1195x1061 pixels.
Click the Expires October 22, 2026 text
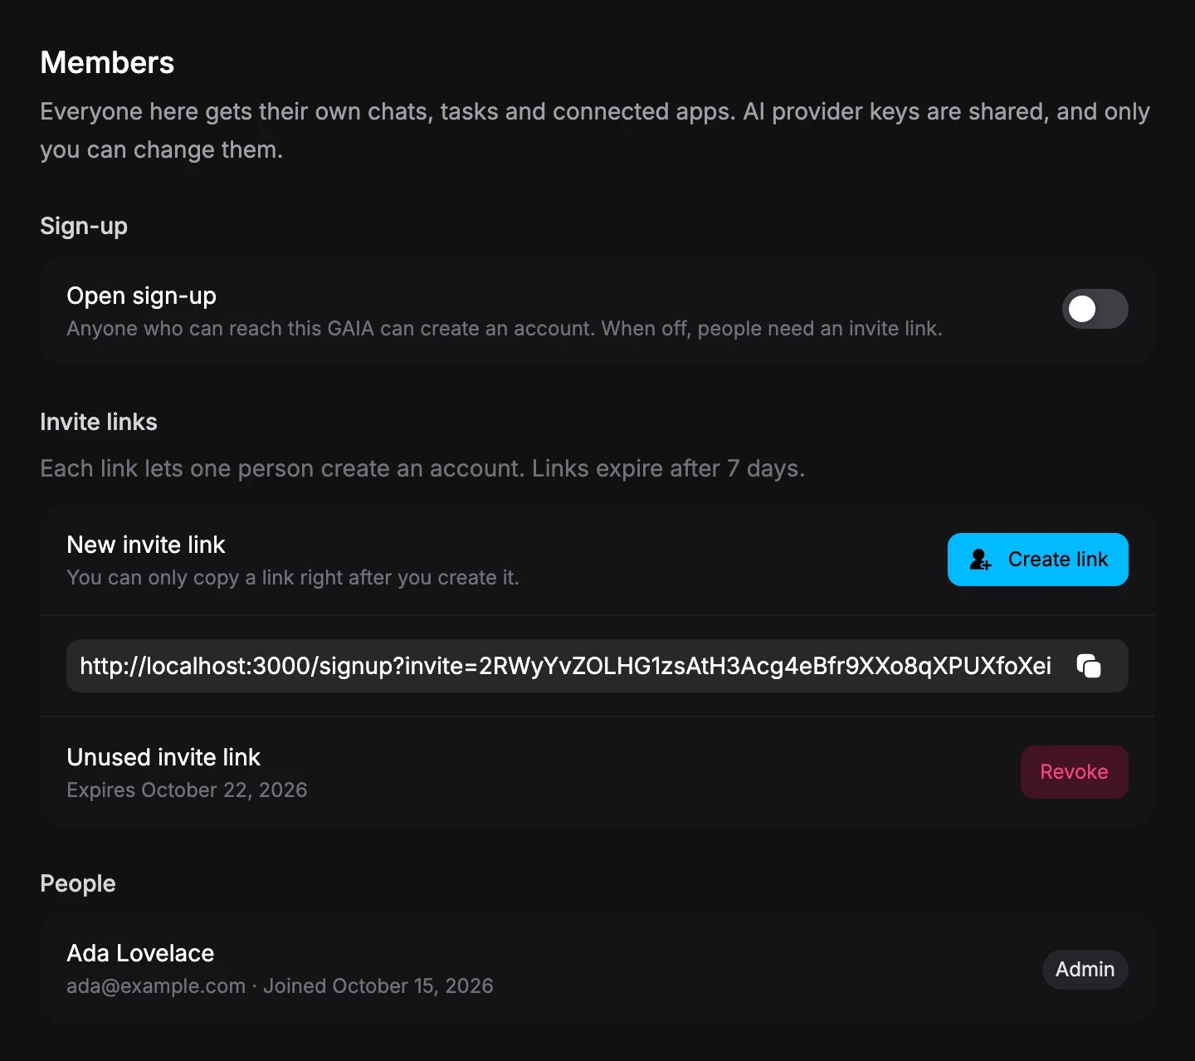pos(187,790)
